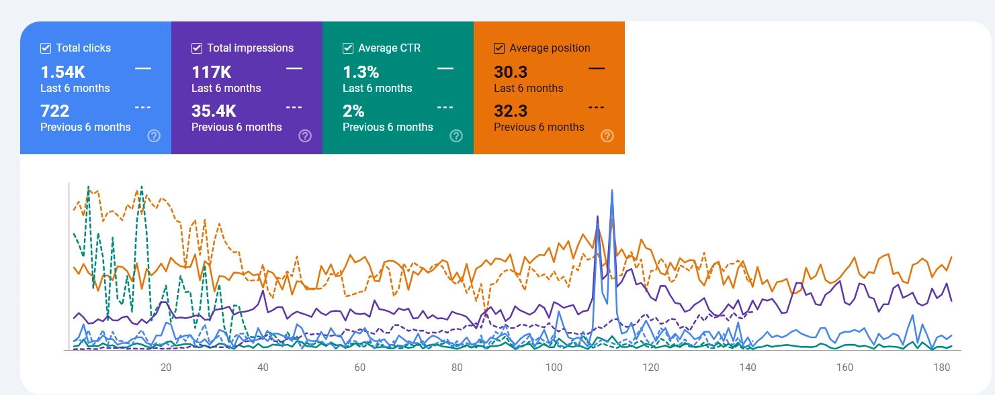Select the 30.3 average position value
The image size is (995, 395).
tap(510, 72)
